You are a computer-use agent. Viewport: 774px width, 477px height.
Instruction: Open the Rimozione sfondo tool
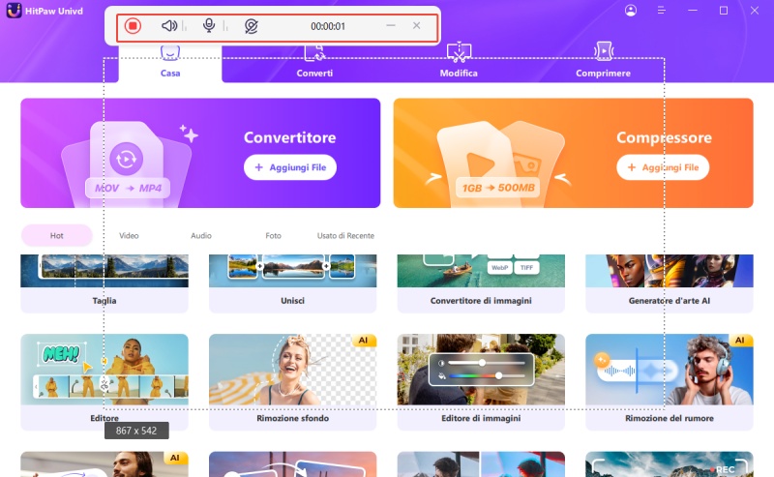[x=293, y=382]
